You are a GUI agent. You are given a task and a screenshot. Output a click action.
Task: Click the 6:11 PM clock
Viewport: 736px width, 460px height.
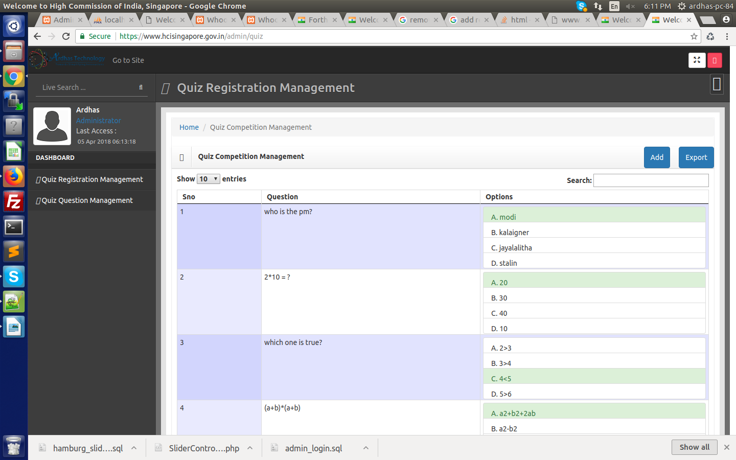[657, 6]
